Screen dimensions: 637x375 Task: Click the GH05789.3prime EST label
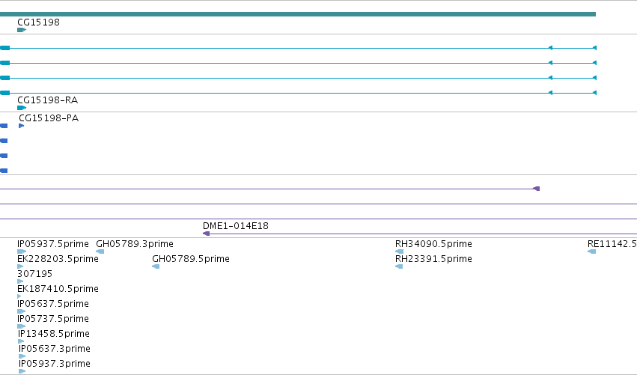click(x=135, y=244)
